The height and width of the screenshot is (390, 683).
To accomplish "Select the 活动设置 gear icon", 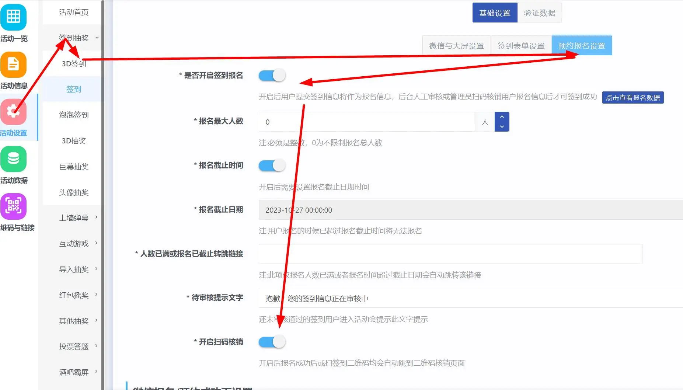I will [14, 112].
